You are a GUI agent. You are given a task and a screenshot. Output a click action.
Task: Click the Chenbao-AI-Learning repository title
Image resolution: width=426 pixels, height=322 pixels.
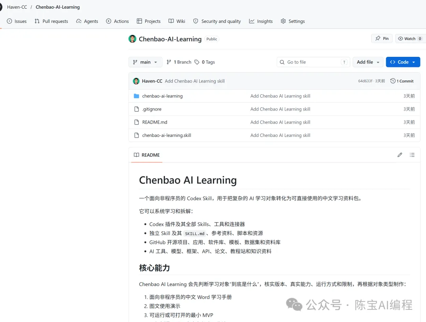[x=170, y=39]
